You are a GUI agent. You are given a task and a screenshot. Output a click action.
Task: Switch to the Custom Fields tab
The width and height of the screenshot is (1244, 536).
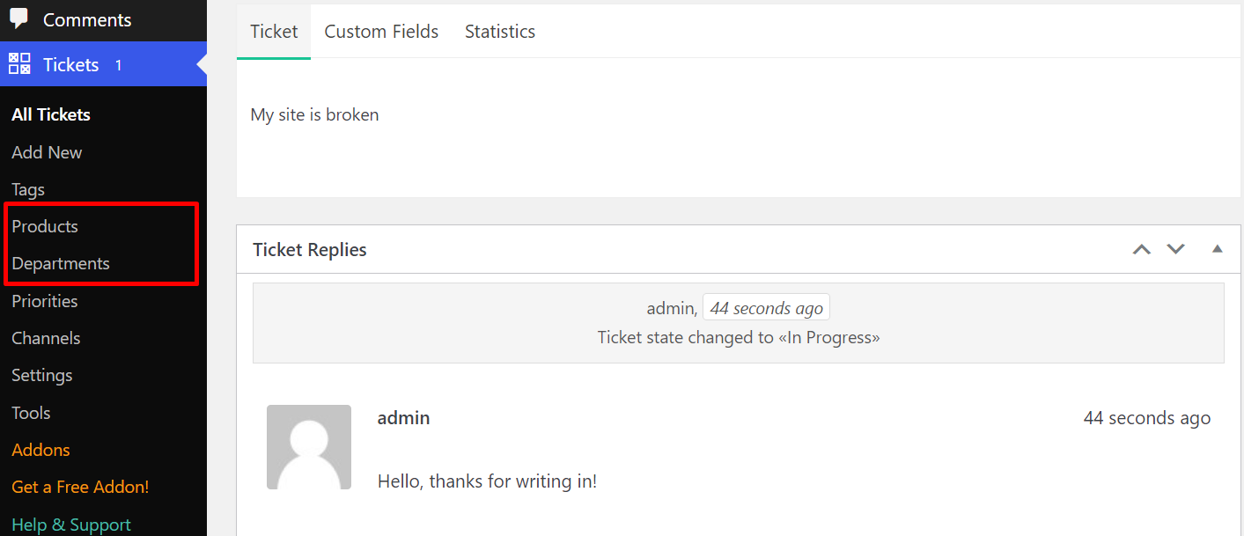pos(381,32)
